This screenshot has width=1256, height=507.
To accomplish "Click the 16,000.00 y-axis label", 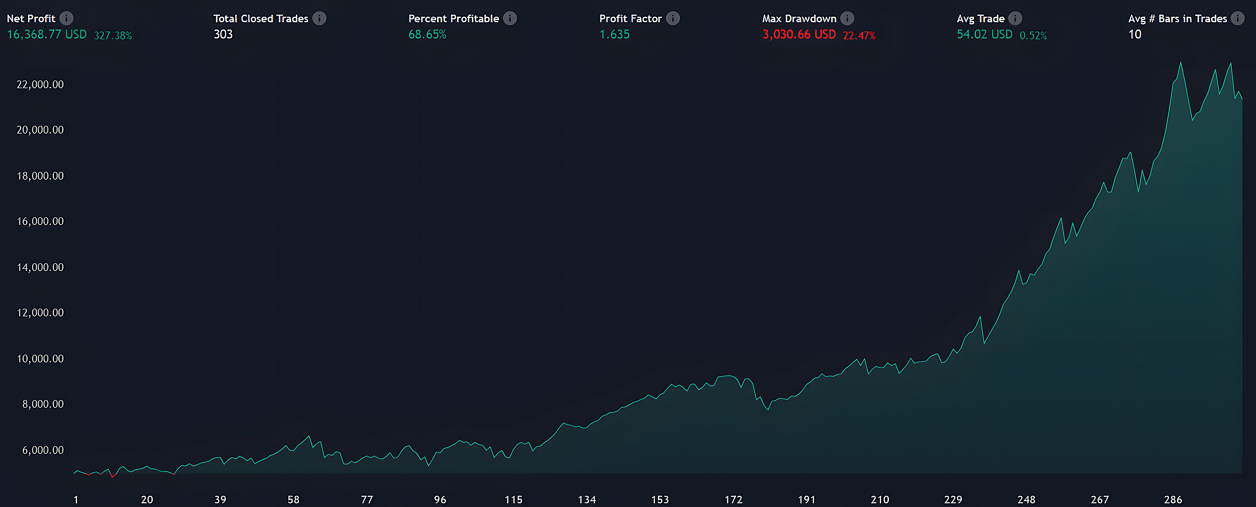I will point(40,221).
